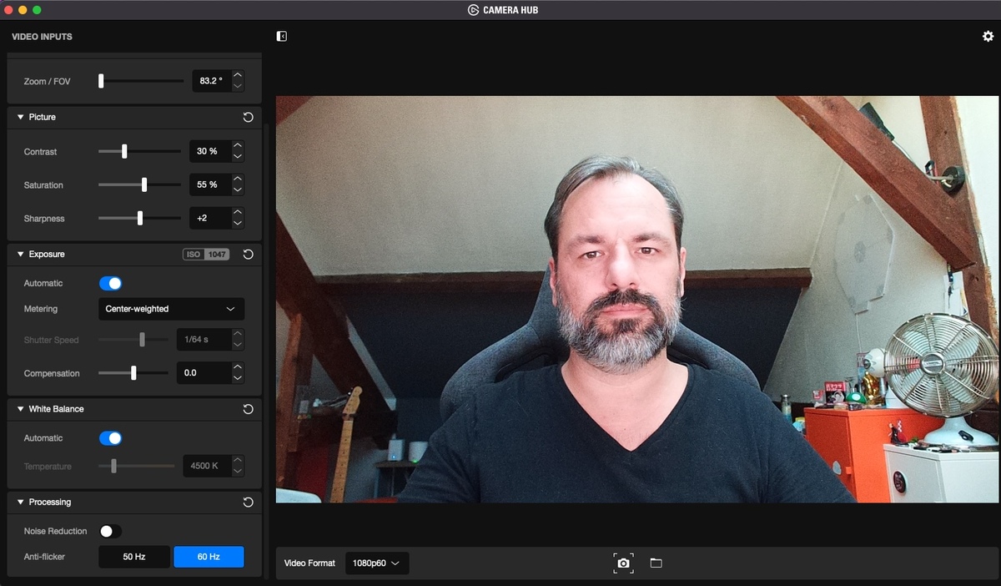Reset the White Balance section
This screenshot has height=586, width=1001.
[248, 409]
